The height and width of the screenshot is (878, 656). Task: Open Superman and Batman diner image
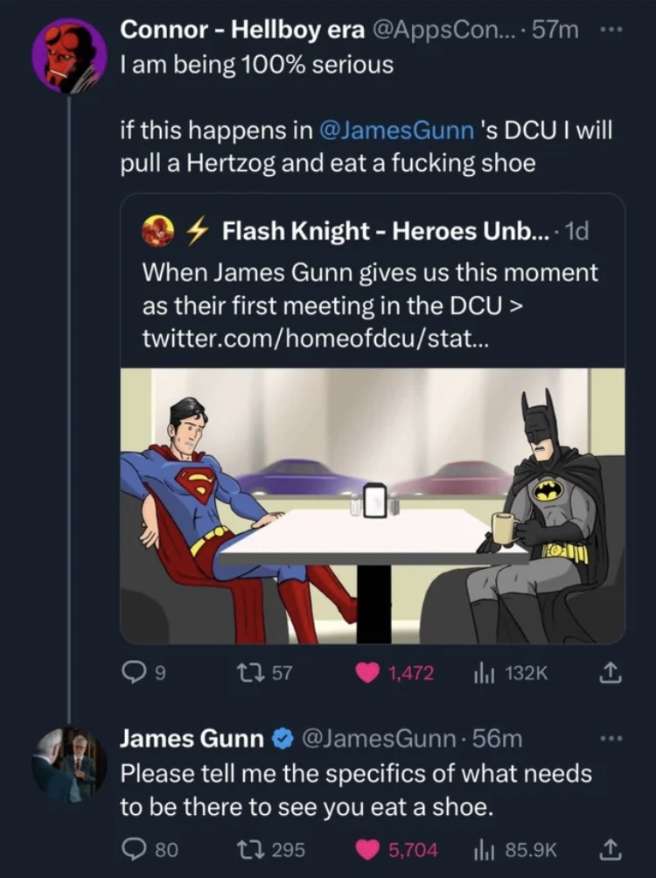coord(373,506)
